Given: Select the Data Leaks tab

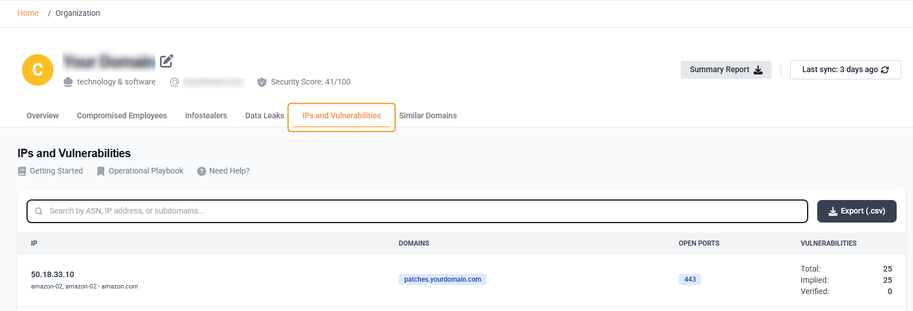Looking at the screenshot, I should pyautogui.click(x=265, y=115).
